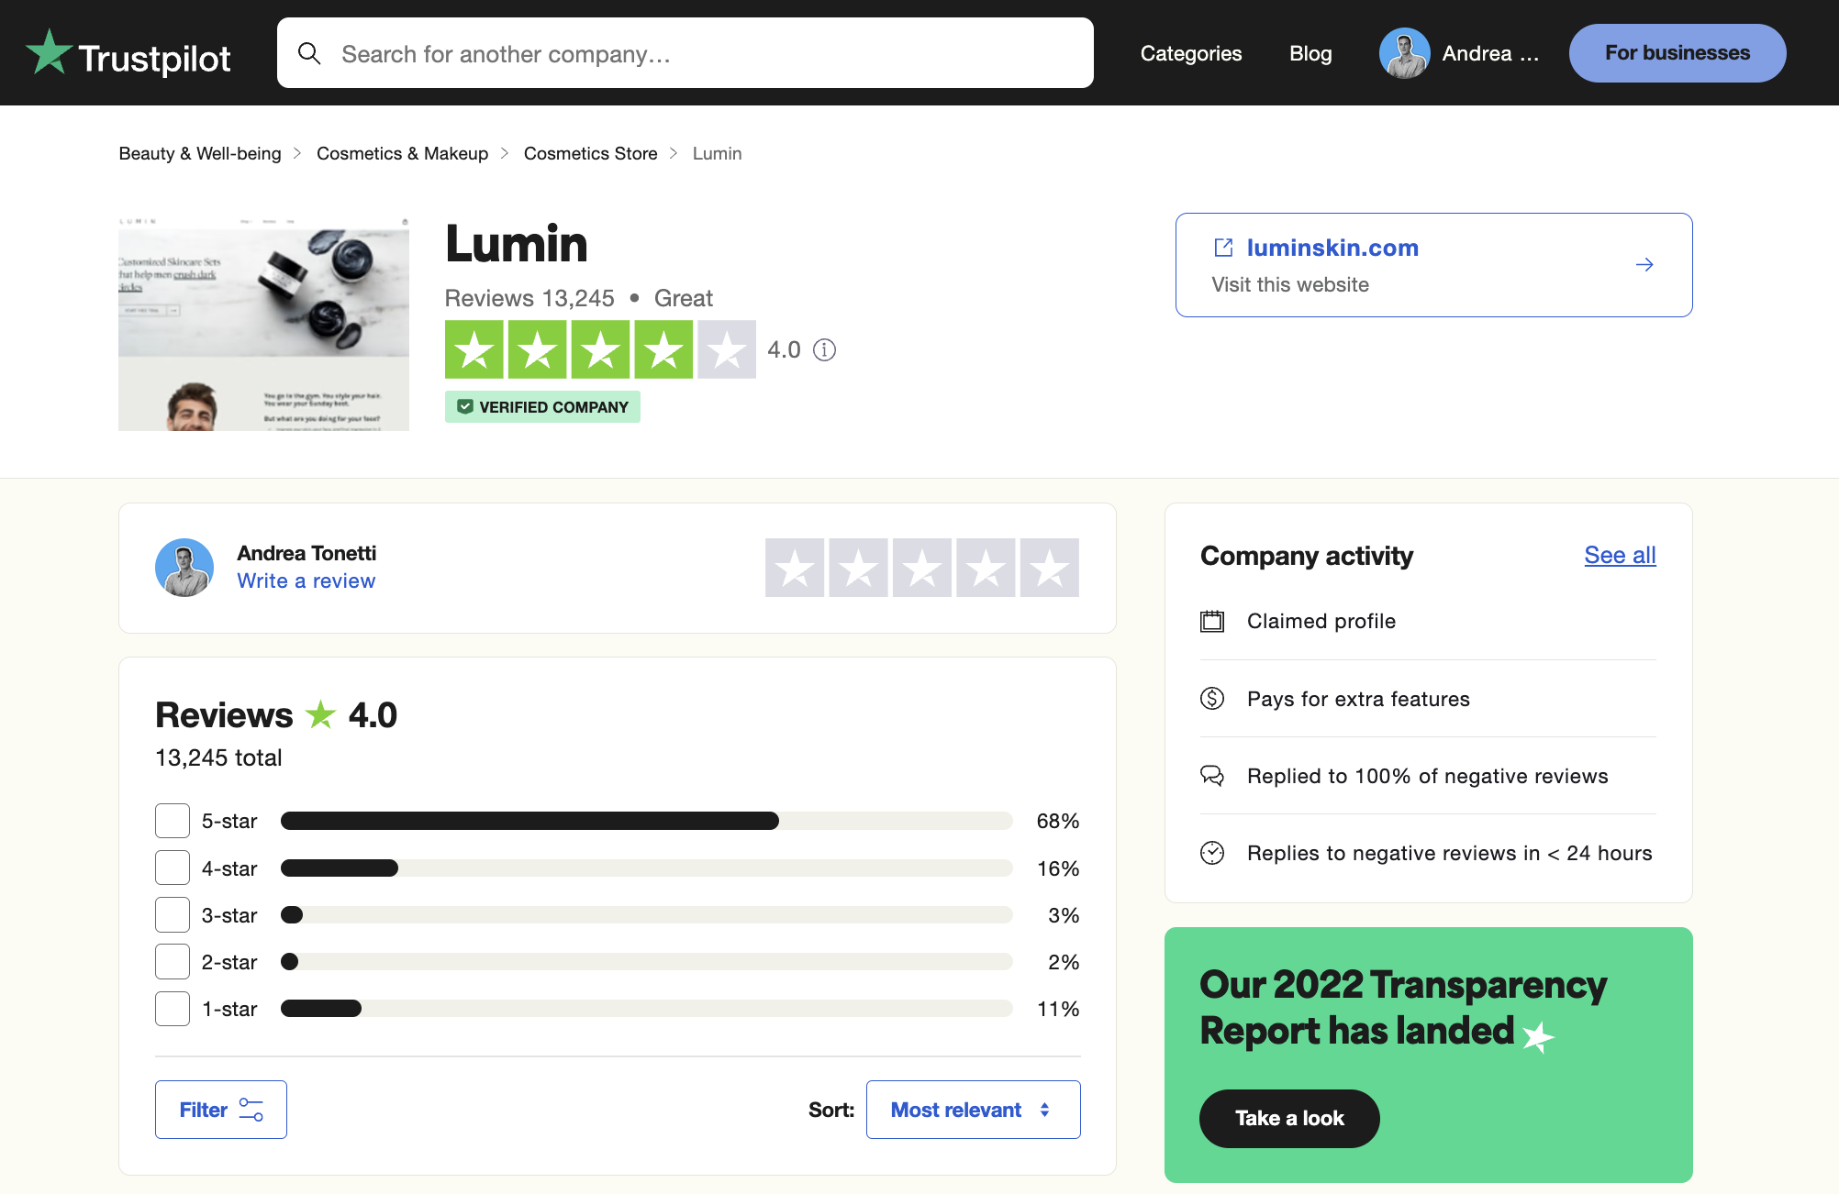Click the See all company activity link

[1620, 555]
